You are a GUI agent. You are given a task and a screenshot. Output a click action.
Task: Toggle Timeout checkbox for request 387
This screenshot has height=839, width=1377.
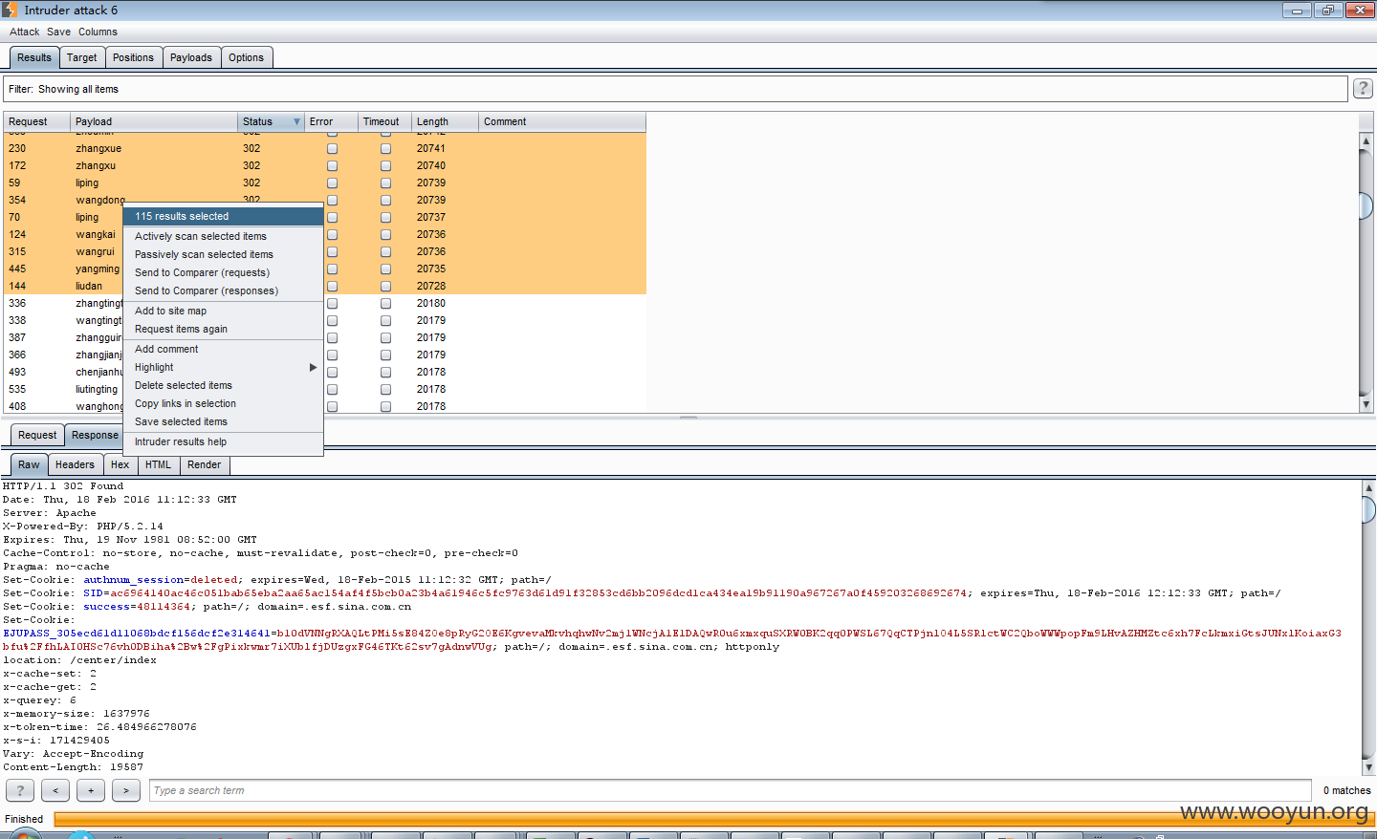pos(385,337)
